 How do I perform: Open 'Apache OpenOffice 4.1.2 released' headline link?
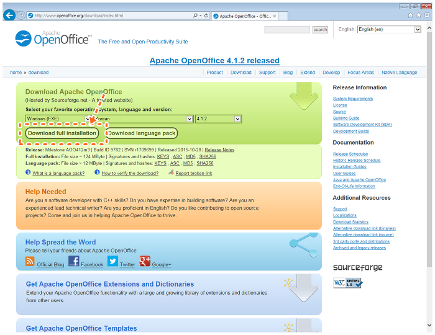coord(214,61)
